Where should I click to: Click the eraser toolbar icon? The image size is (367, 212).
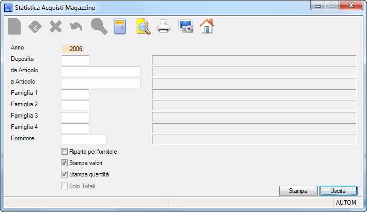pyautogui.click(x=35, y=27)
